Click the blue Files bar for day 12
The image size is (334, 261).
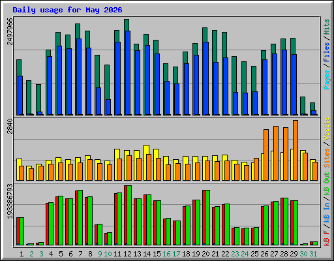(x=128, y=73)
